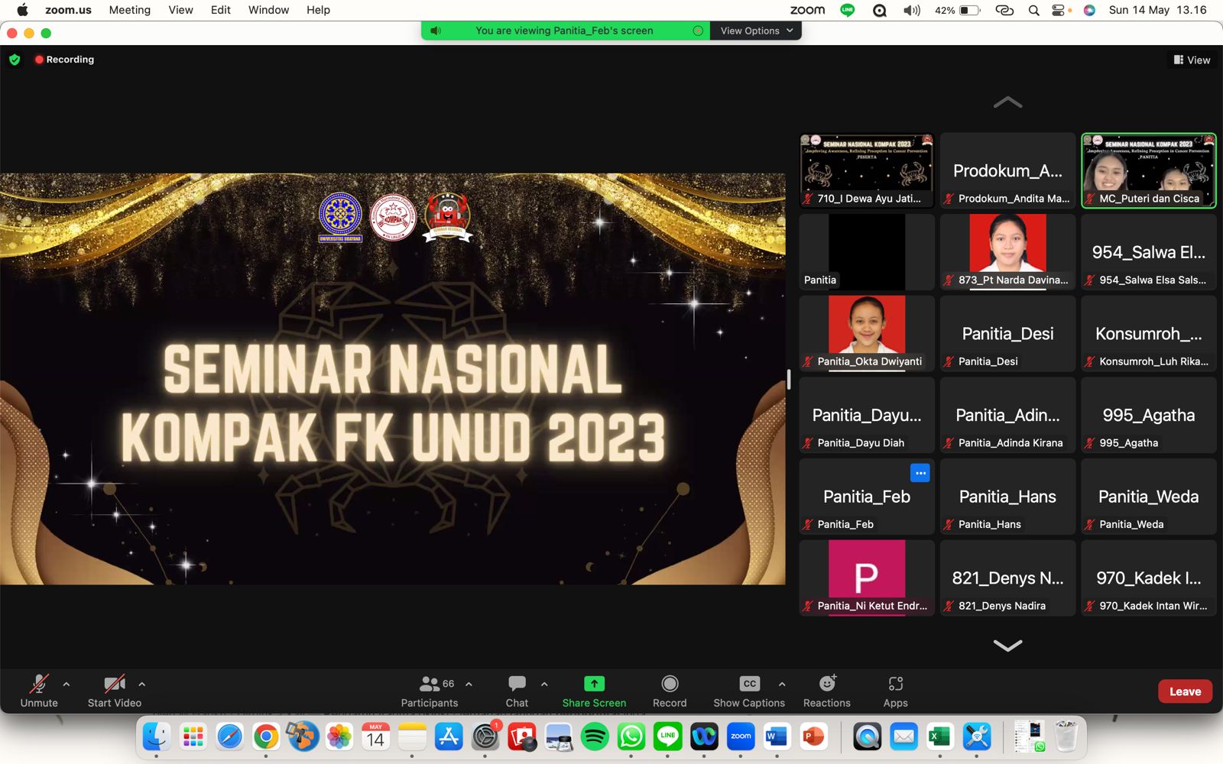Viewport: 1223px width, 764px height.
Task: Open the Meeting menu in the menu bar
Action: 129,10
